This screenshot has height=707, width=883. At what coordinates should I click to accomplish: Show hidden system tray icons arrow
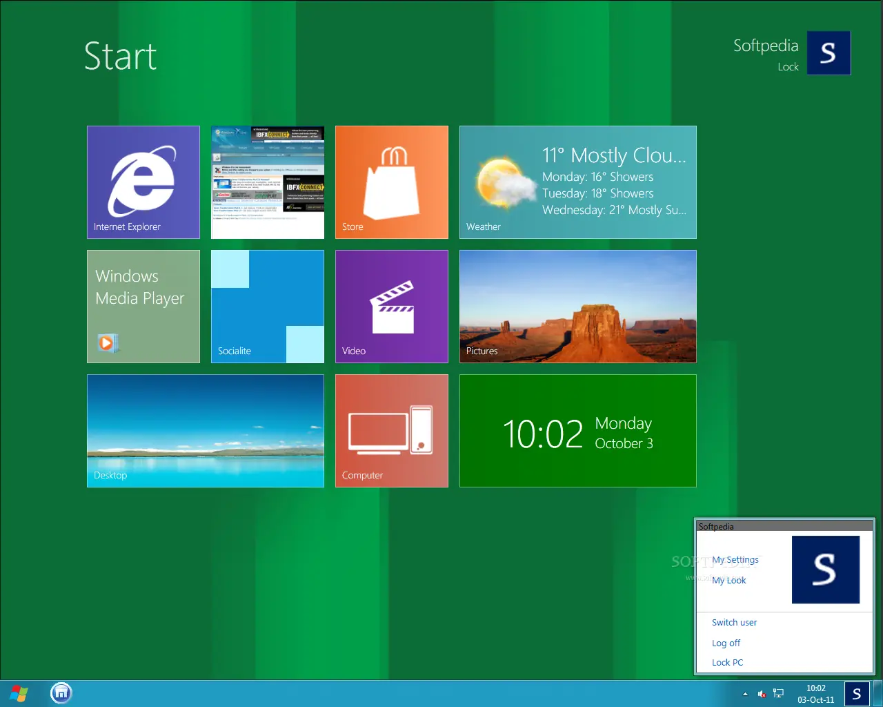point(745,694)
